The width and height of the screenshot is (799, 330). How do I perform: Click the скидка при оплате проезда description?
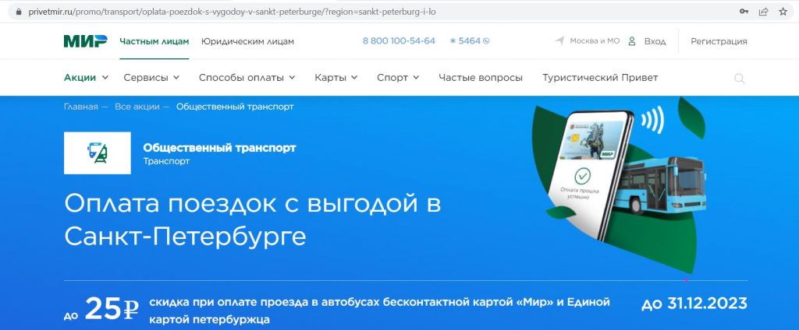tap(380, 311)
